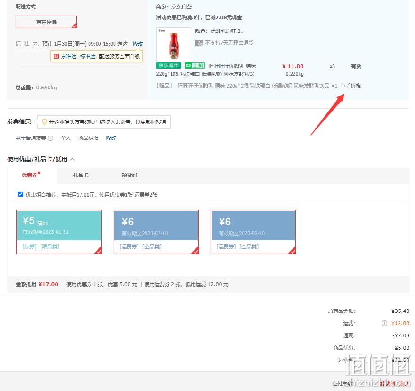Screen dimensions: 415x391
Task: Click the 金额抵用 ¥17.00 amount
Action: tap(49, 284)
